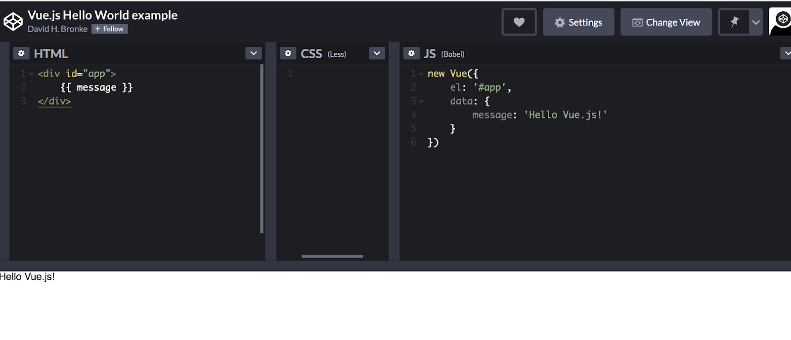Expand the JS editor dropdown menu
This screenshot has width=791, height=340.
point(786,53)
